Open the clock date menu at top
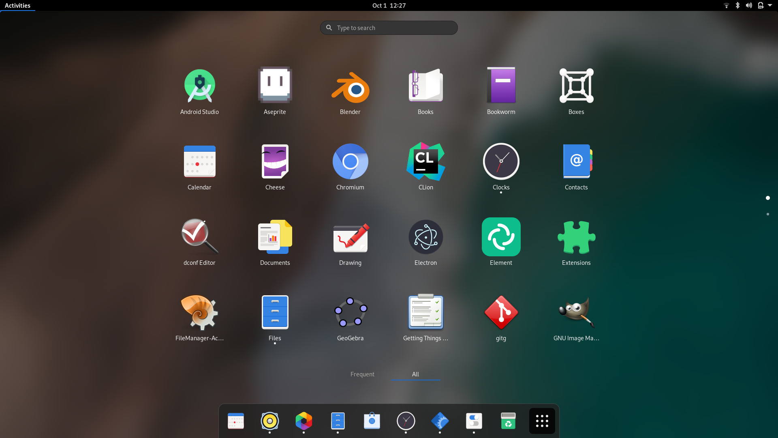 coord(389,5)
